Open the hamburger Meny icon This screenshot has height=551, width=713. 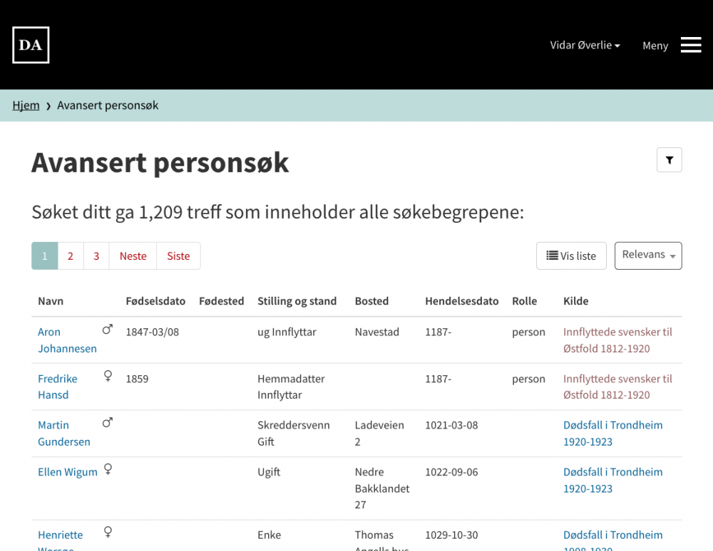click(x=690, y=45)
